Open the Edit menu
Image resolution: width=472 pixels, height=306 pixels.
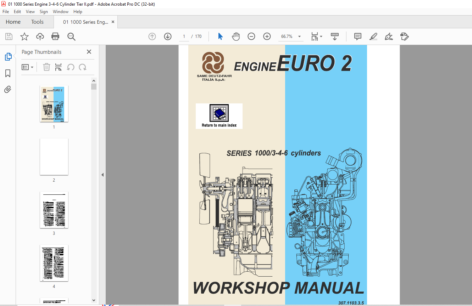tap(17, 12)
